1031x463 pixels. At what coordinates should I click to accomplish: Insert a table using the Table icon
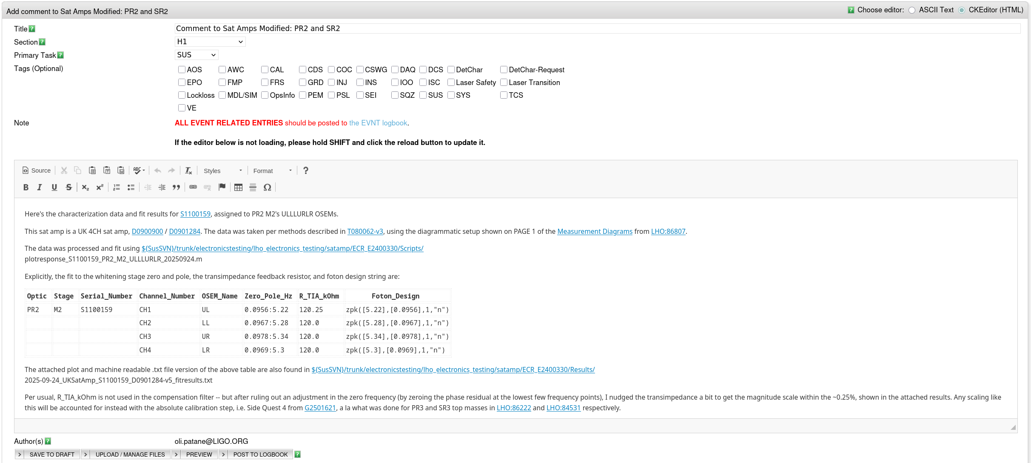click(x=238, y=187)
